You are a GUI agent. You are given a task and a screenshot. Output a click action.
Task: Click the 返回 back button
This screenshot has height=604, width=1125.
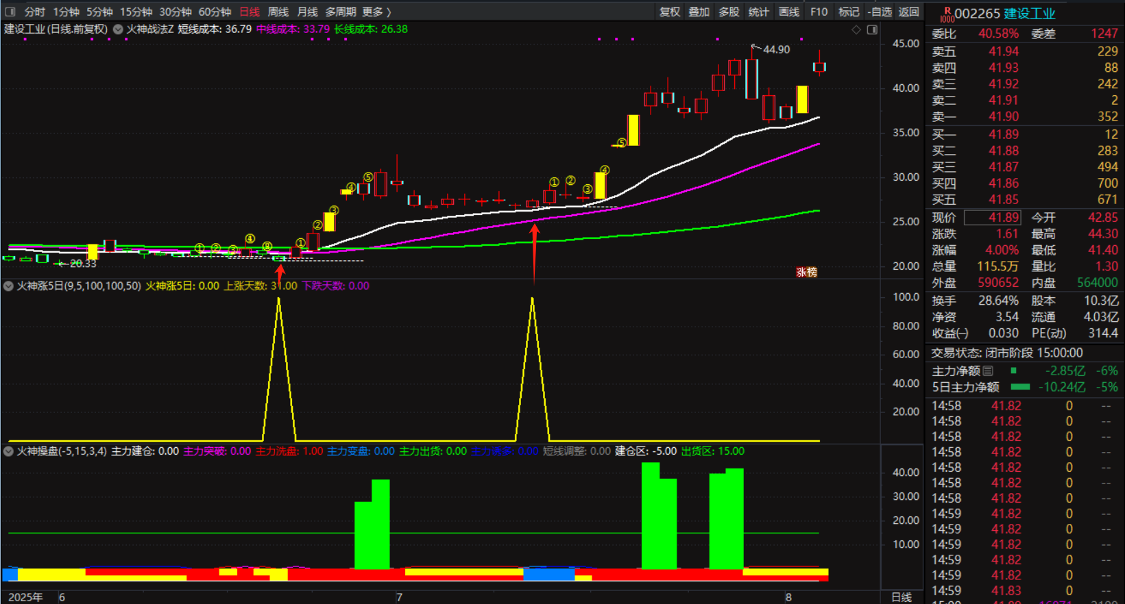908,12
